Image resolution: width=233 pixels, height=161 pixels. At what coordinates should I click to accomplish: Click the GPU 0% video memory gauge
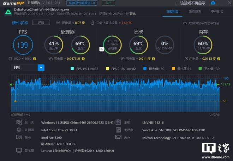point(165,45)
